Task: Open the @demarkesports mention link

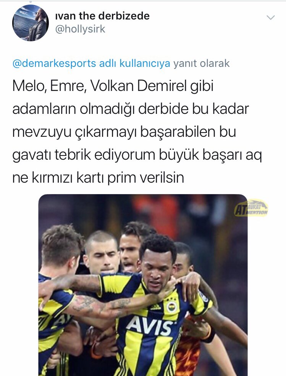Action: (54, 63)
